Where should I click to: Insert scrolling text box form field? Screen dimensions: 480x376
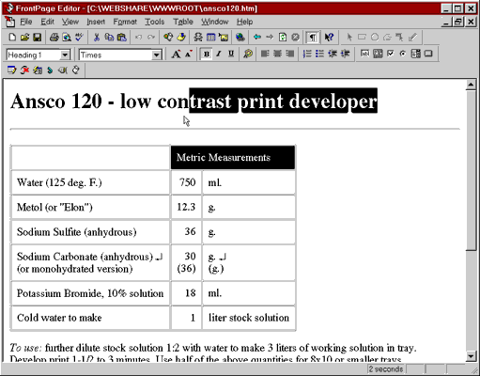click(x=378, y=54)
